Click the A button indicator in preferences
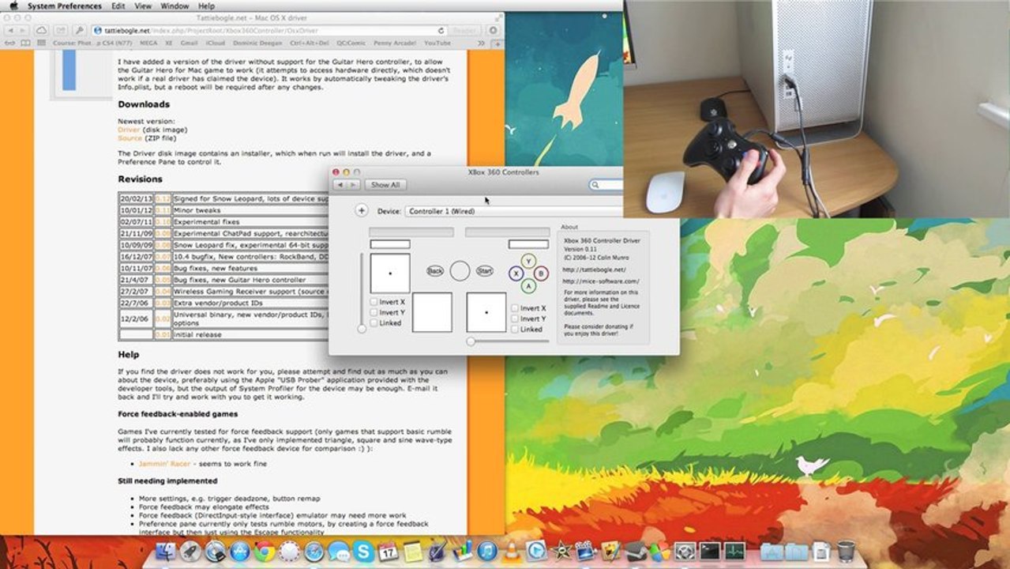The height and width of the screenshot is (569, 1010). 528,286
